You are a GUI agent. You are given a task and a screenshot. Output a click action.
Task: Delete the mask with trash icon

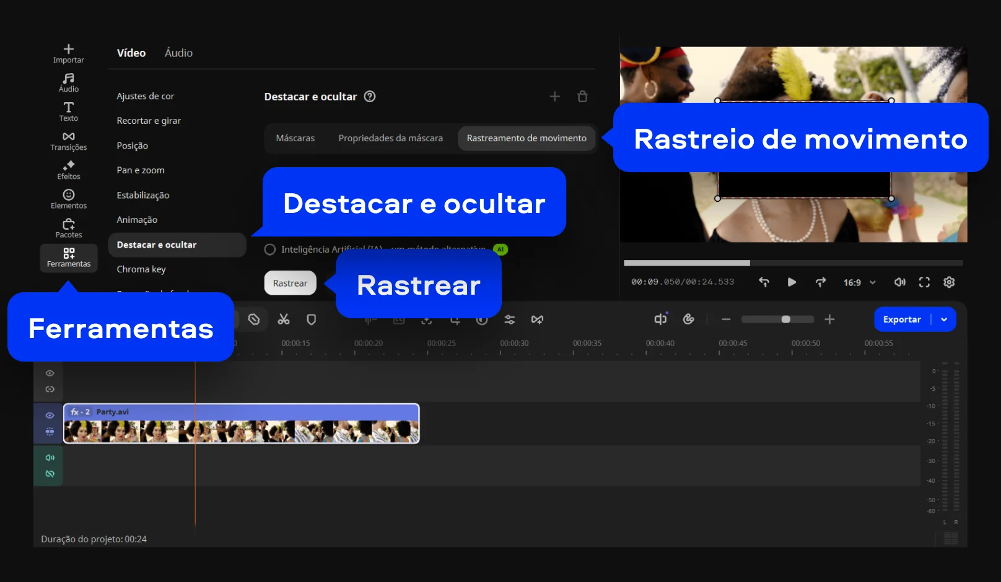click(x=582, y=97)
